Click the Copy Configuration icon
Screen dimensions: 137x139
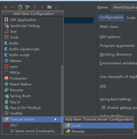pos(20,7)
